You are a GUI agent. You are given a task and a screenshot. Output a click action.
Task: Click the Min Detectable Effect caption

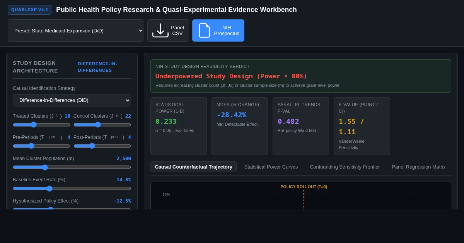237,124
